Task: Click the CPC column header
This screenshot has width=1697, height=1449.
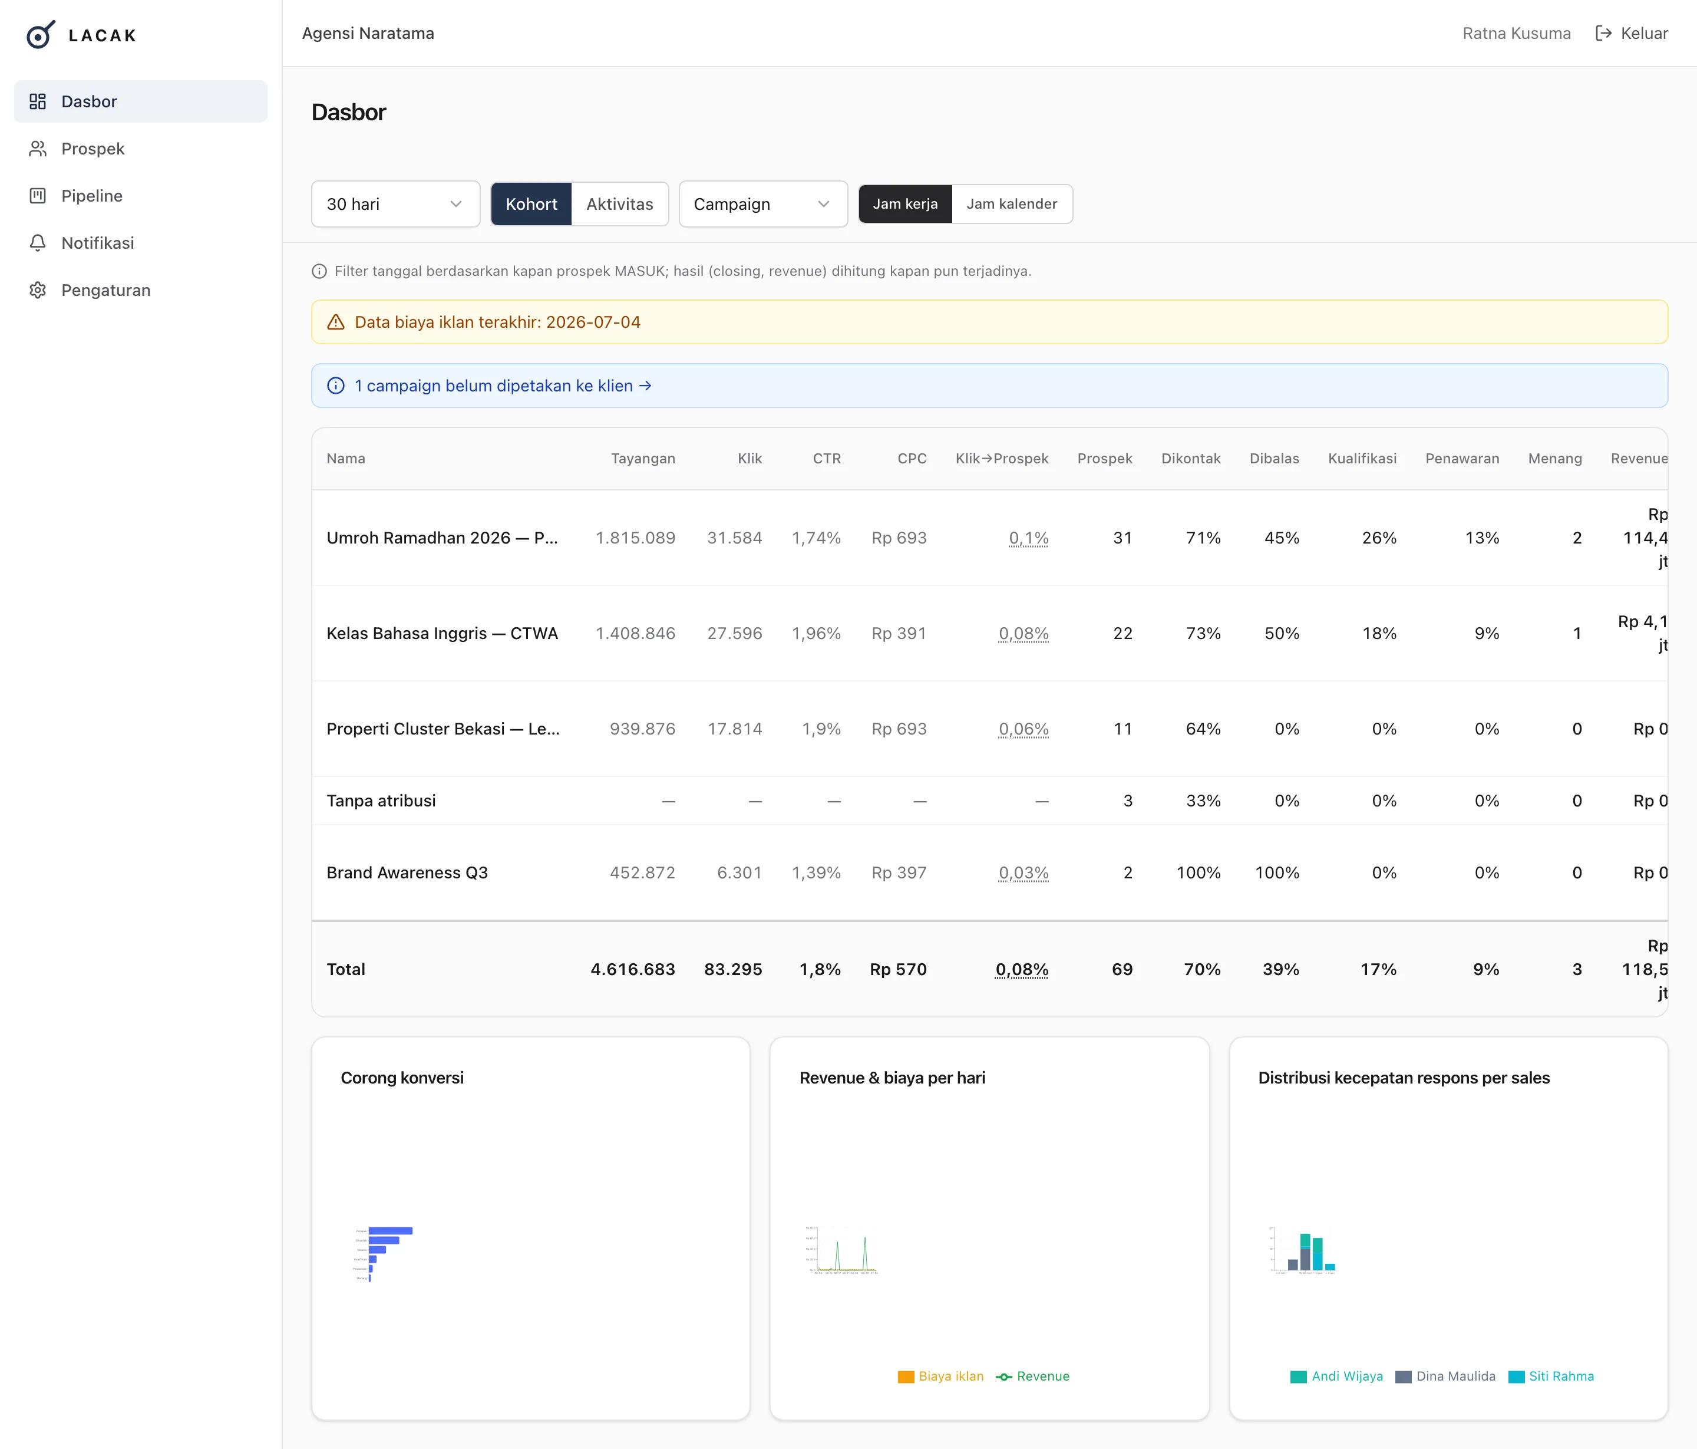Action: [912, 459]
